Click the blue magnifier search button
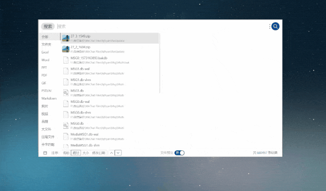 pos(275,26)
